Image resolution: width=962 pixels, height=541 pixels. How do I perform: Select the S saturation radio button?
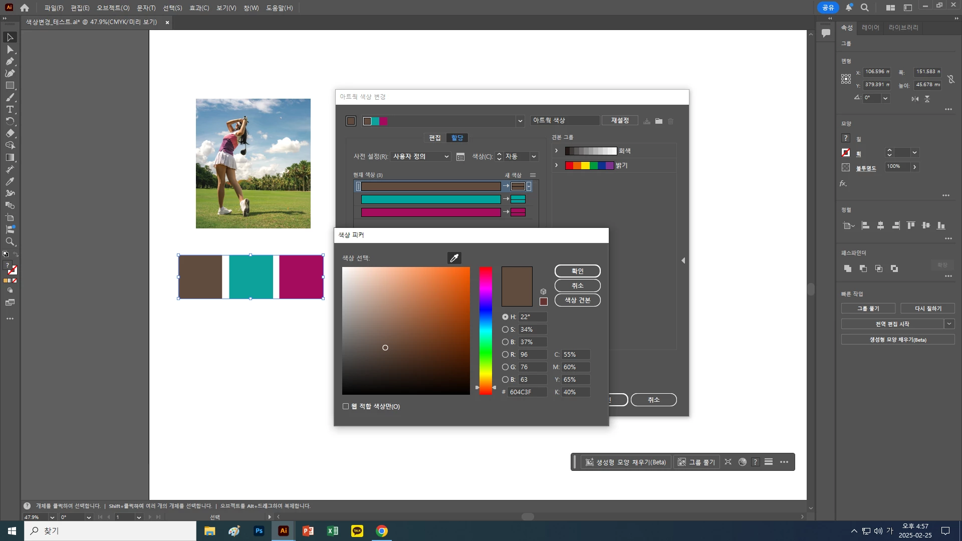[505, 330]
